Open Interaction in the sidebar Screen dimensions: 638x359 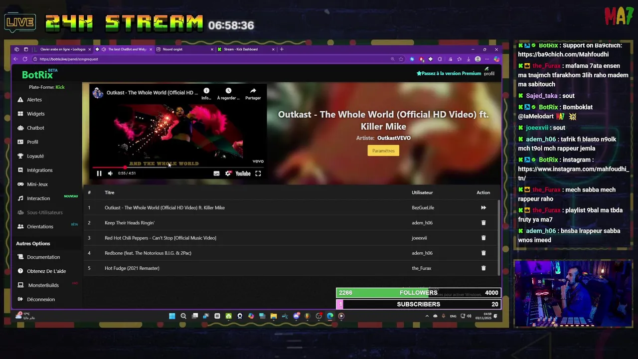coord(38,198)
